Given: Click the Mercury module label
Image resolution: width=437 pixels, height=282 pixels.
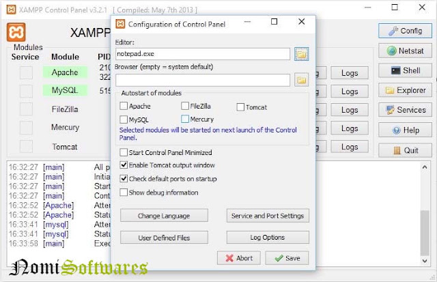Looking at the screenshot, I should coord(66,128).
